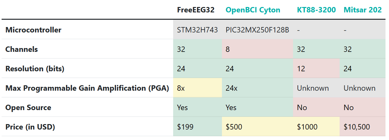Click the Yes cell under FreeEEG32
Image resolution: width=389 pixels, height=140 pixels.
coord(197,108)
